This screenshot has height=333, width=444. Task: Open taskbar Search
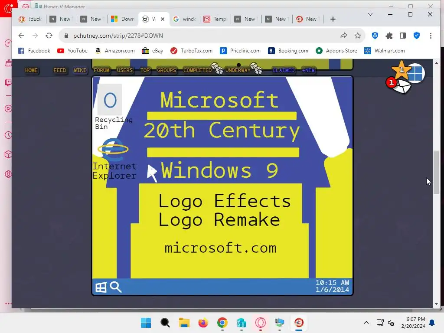165,323
